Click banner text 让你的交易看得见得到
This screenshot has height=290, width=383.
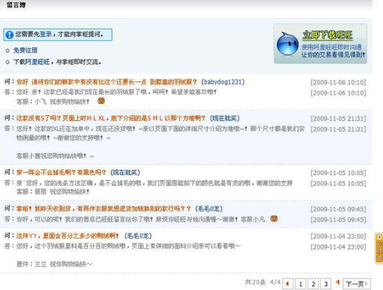click(x=333, y=55)
